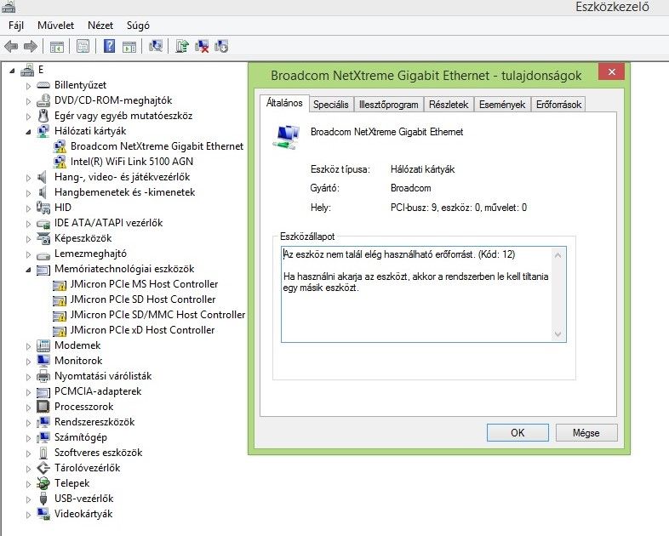Image resolution: width=669 pixels, height=536 pixels.
Task: Switch to the Erőforrások tab
Action: [x=558, y=105]
